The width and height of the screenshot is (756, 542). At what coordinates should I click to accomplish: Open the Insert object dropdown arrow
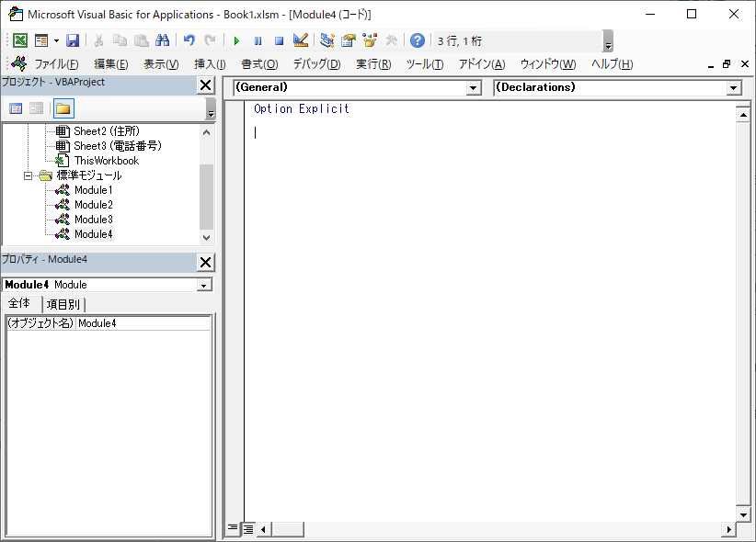[56, 41]
